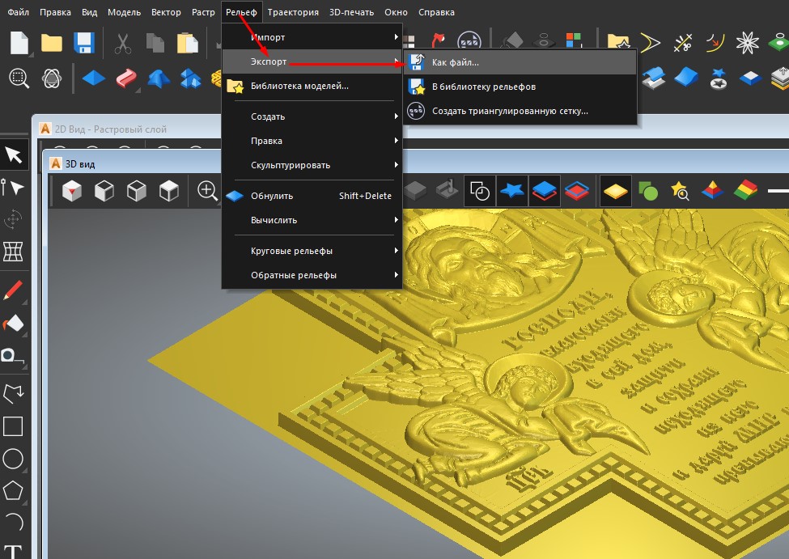Choose the Select arrow tool in left toolbar

14,155
